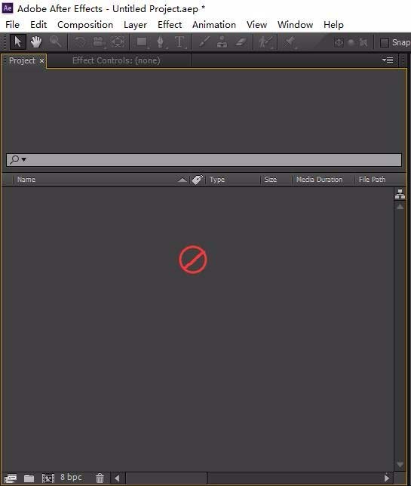Screen dimensions: 411x486
Task: Select the Pen tool
Action: [161, 42]
